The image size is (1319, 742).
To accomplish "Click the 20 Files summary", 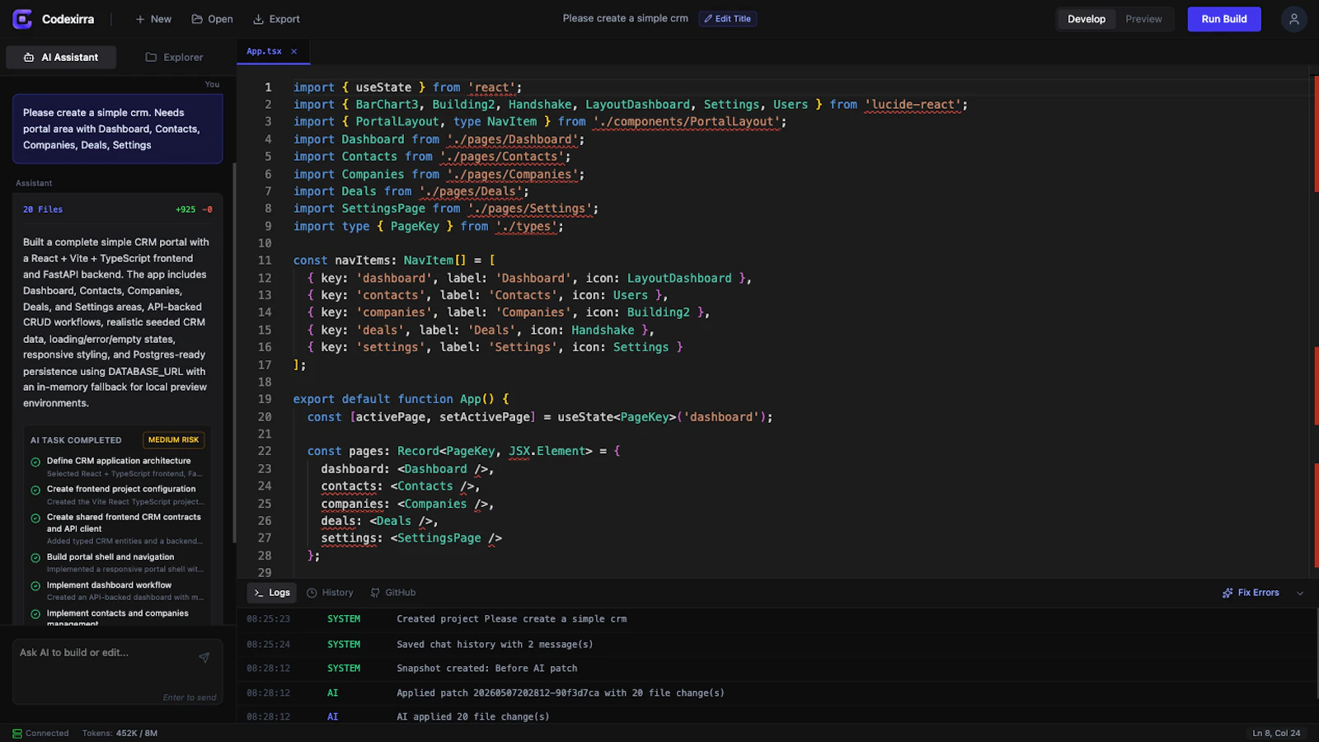I will coord(43,209).
